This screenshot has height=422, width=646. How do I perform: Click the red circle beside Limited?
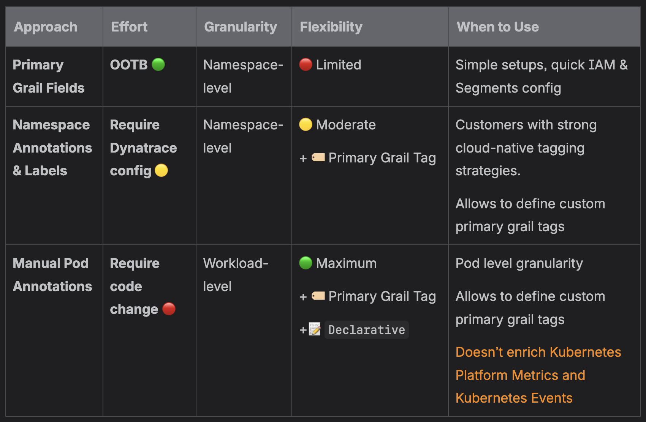(x=306, y=65)
